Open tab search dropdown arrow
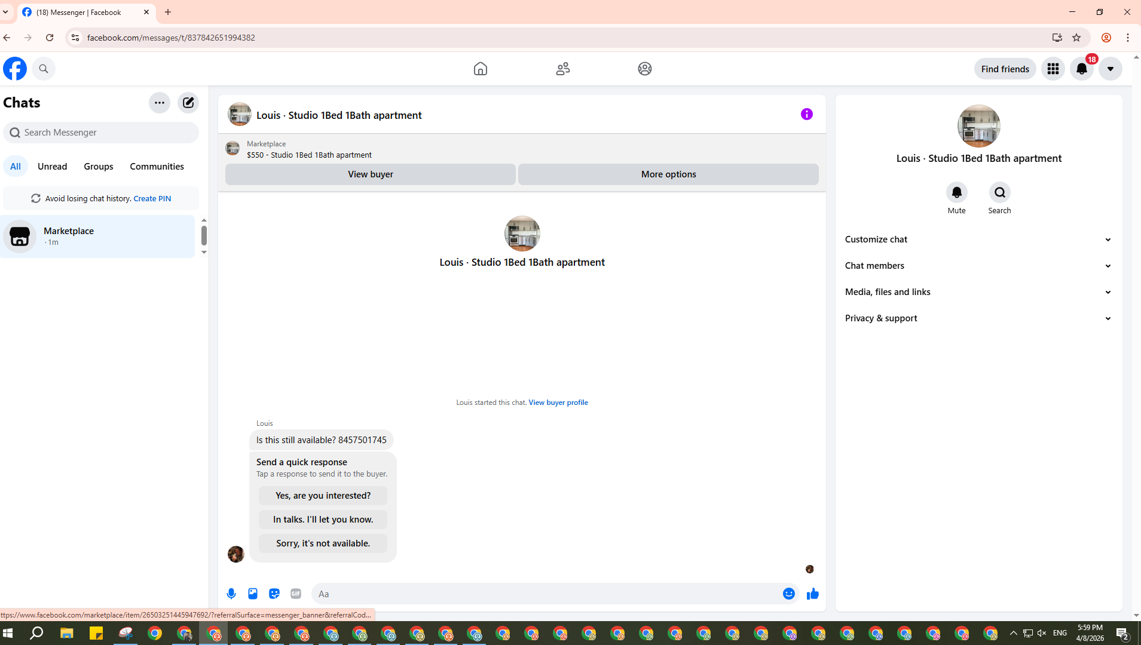1141x645 pixels. [x=5, y=12]
